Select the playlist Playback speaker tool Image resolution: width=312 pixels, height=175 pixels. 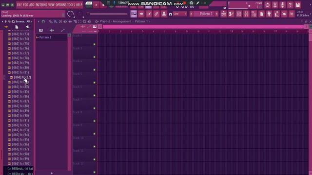click(90, 21)
